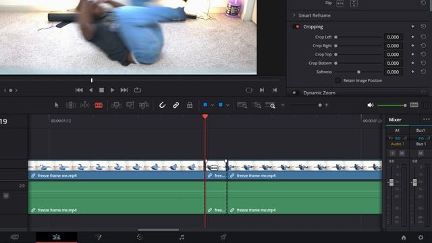Switch to the Media page tab

tap(15, 237)
